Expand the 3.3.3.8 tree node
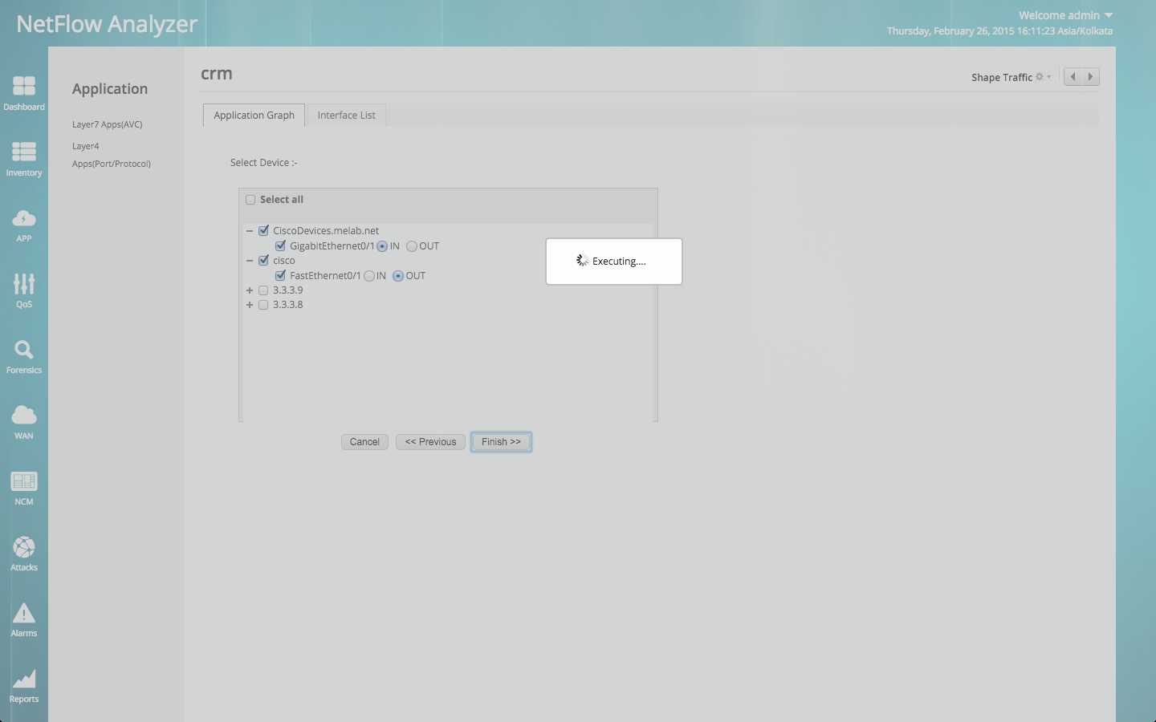 [250, 305]
